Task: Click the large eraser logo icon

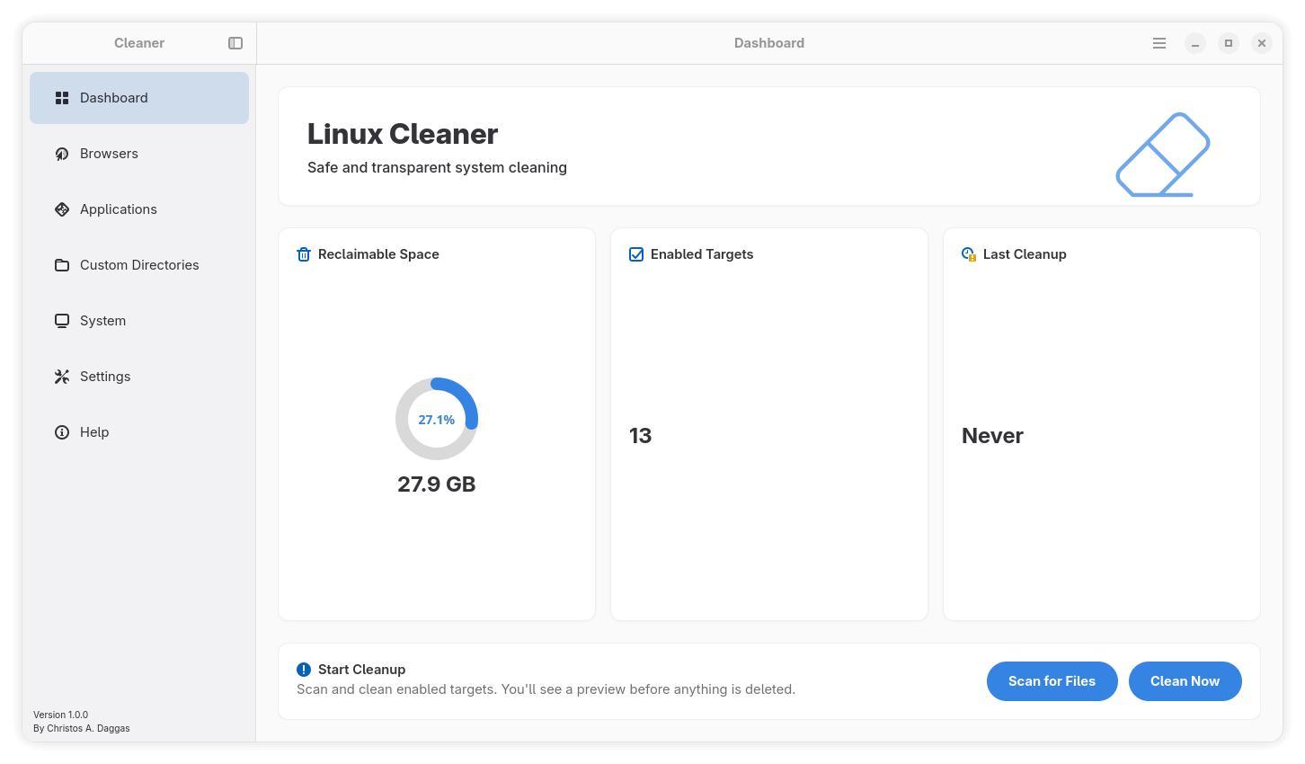Action: [1162, 155]
